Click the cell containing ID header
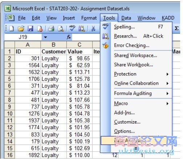The image size is (183, 159). coord(28,52)
